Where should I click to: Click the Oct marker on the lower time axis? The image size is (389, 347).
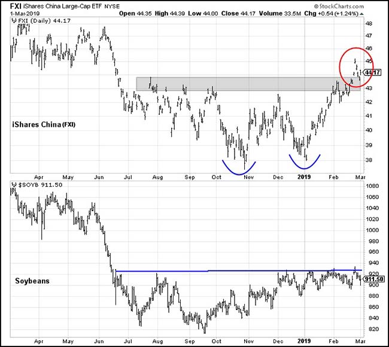(217, 340)
